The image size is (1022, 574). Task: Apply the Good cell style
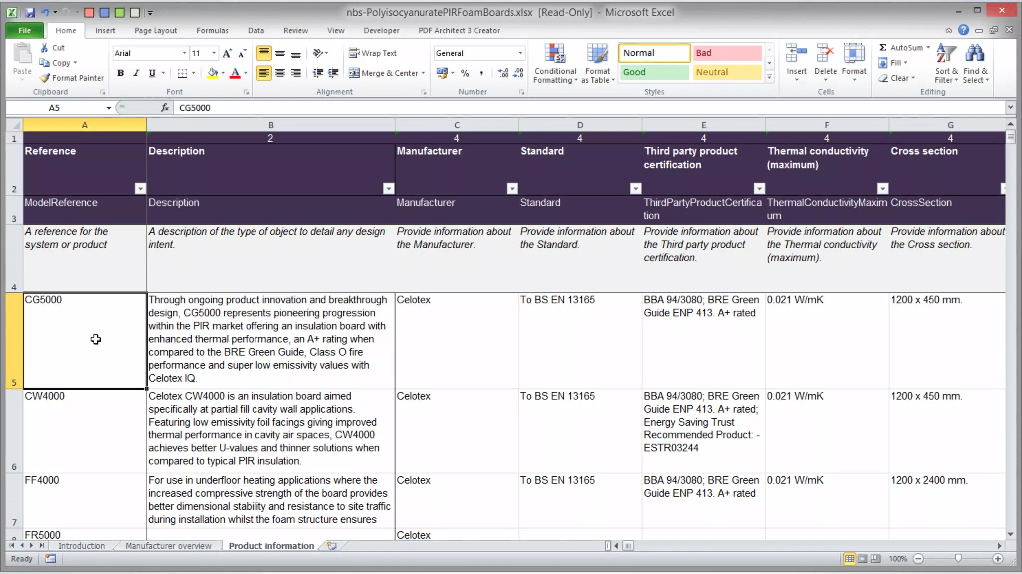(654, 72)
